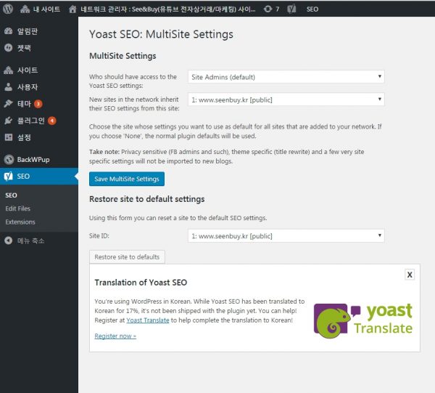Open 테마 themes menu
Viewport: 435px width, 393px height.
24,104
